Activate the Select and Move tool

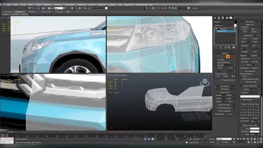pyautogui.click(x=43, y=8)
